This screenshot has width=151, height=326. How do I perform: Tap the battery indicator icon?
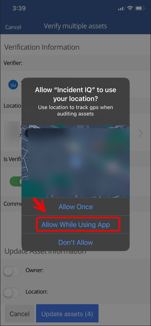140,8
